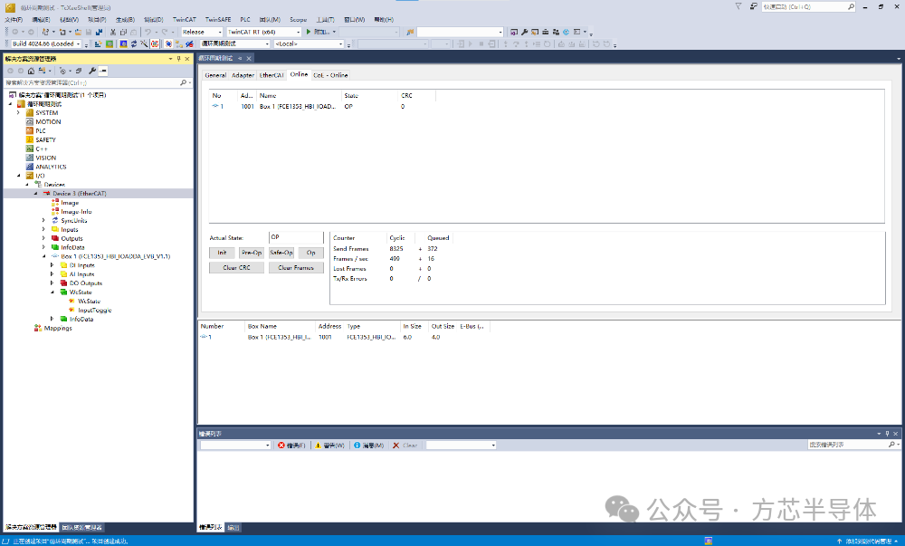Click the notifications filter funnel icon
905x546 pixels.
coord(738,6)
